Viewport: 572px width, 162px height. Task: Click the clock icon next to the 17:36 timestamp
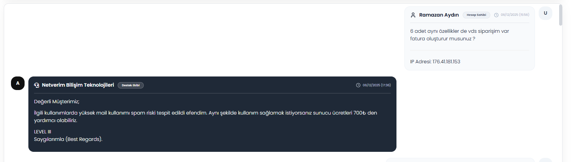pos(358,85)
